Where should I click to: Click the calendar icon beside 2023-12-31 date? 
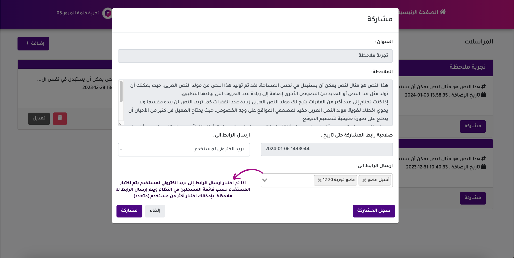484,167
